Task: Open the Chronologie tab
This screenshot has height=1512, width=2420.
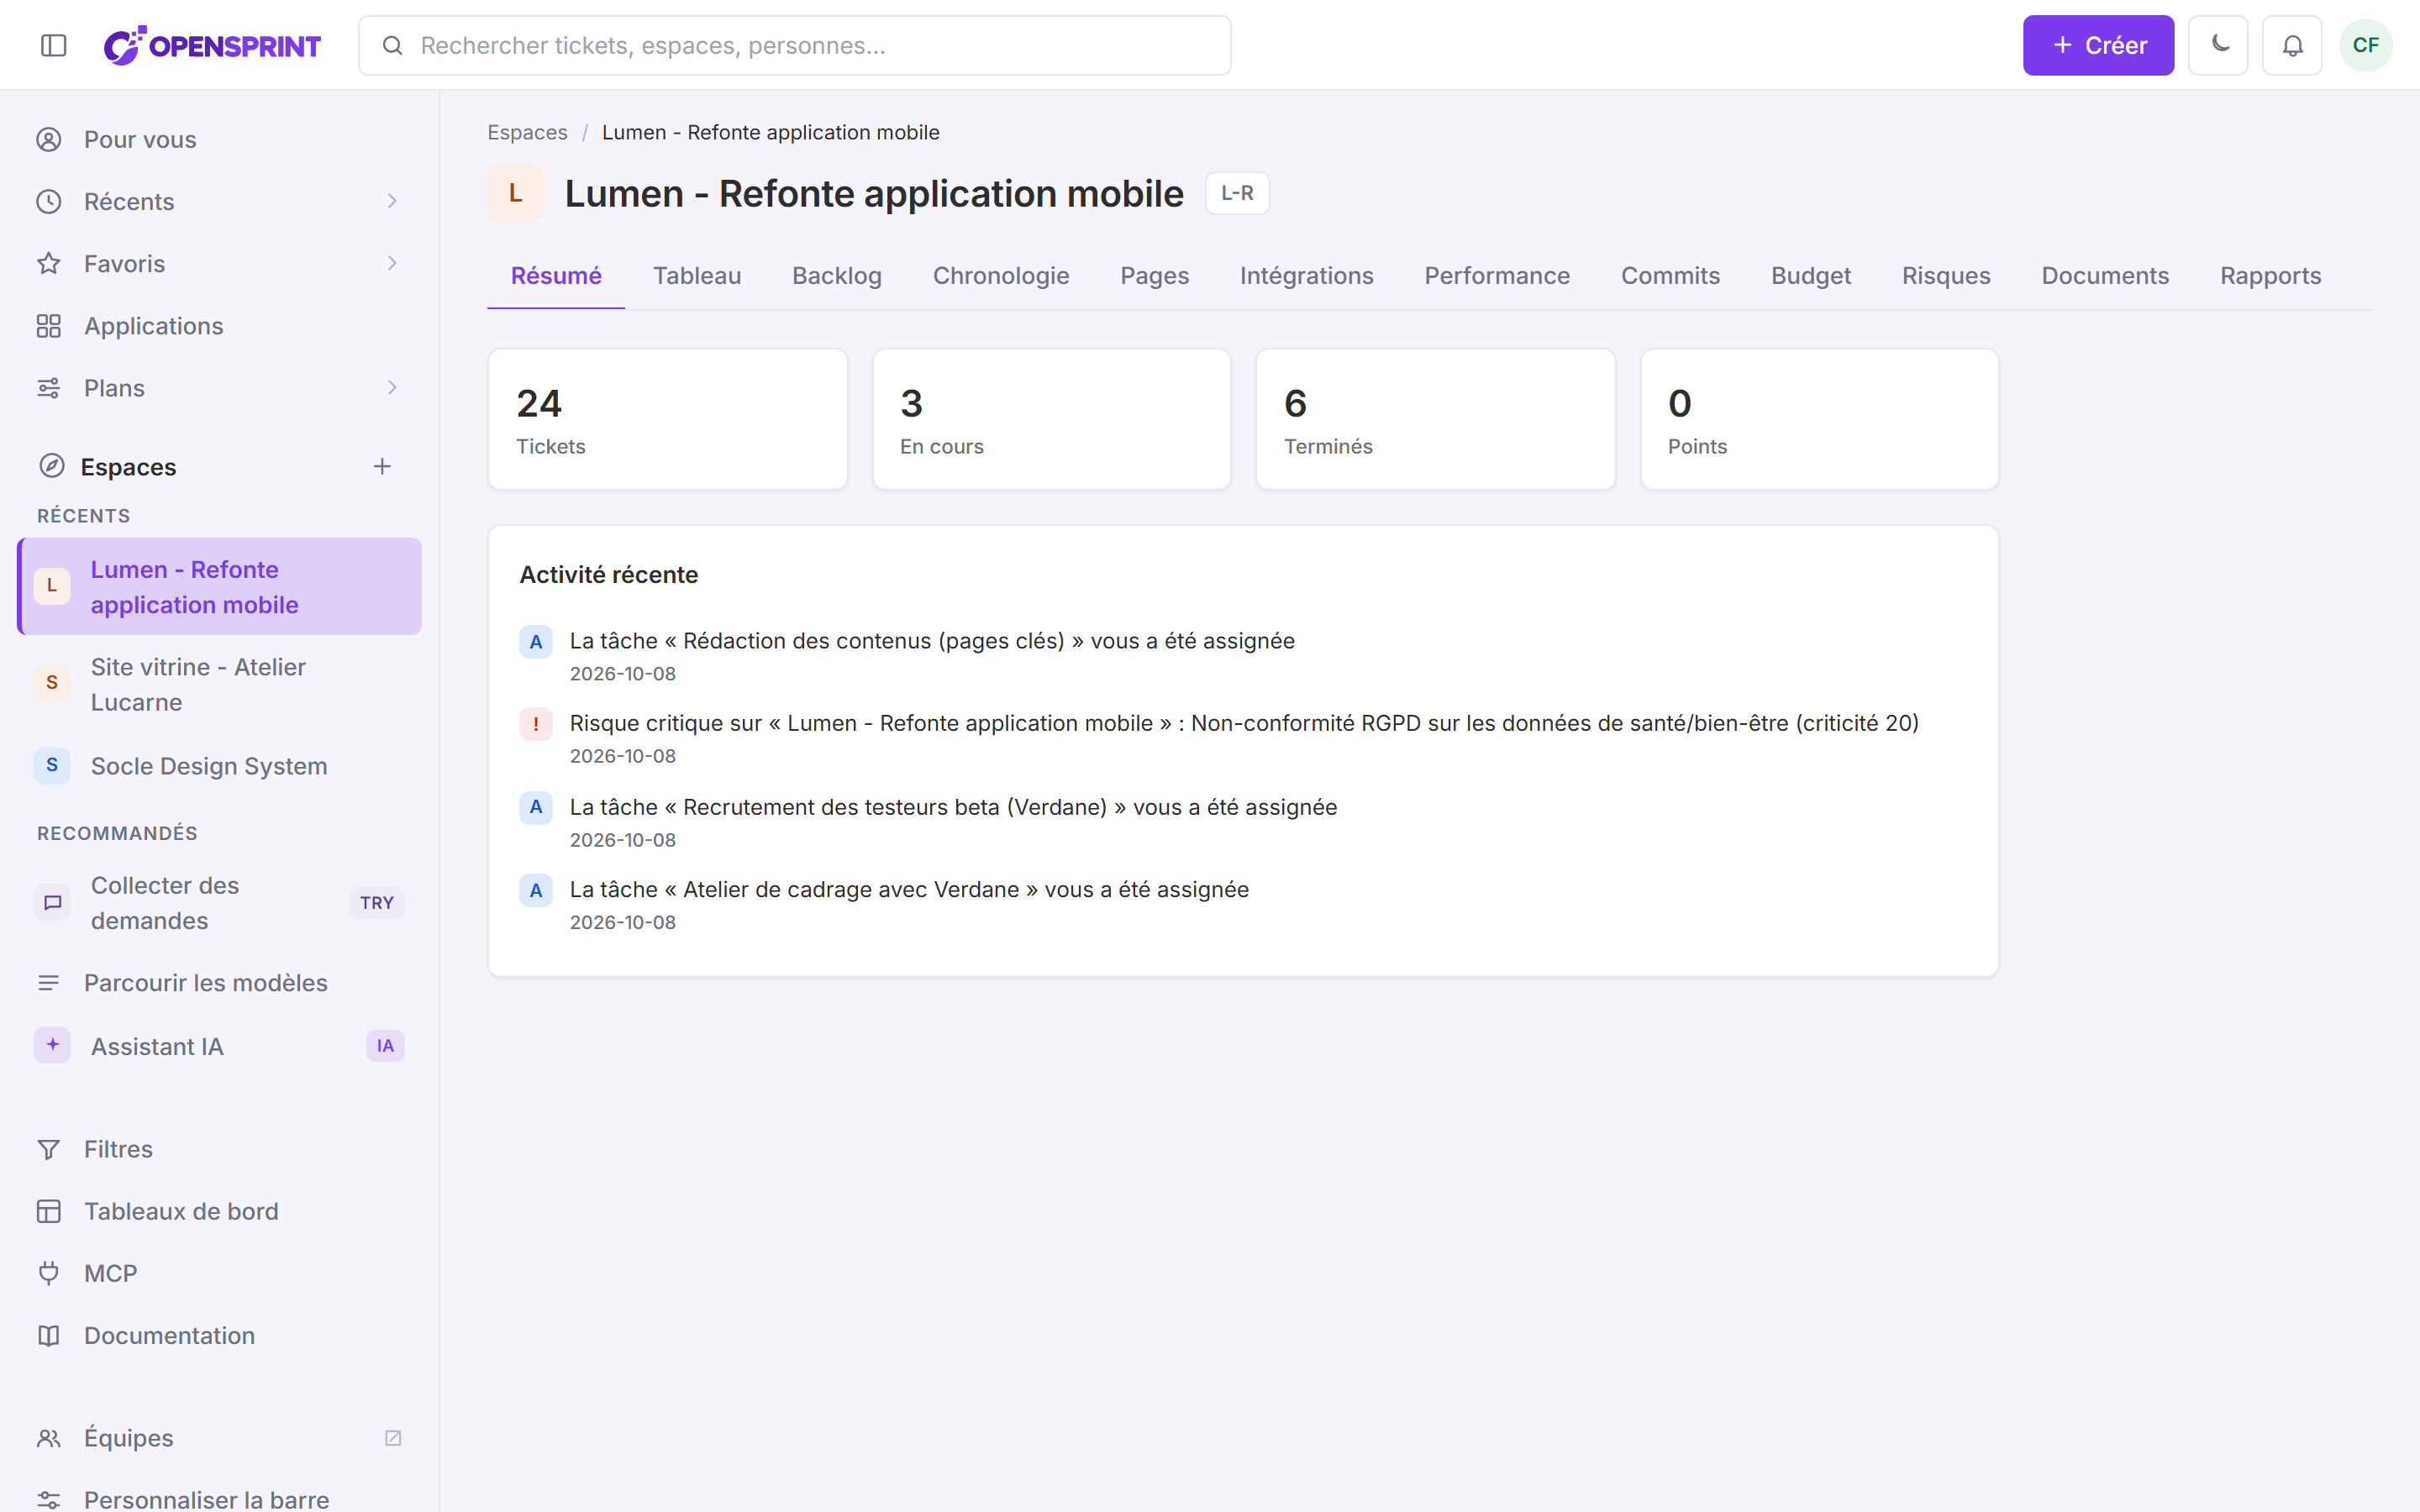Action: point(1001,275)
